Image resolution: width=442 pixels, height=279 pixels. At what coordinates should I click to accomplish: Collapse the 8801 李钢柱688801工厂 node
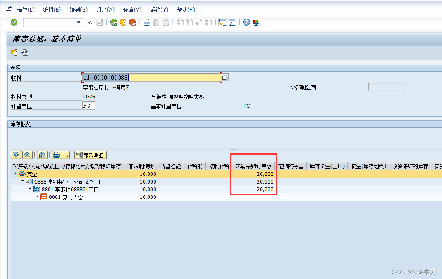(x=30, y=189)
